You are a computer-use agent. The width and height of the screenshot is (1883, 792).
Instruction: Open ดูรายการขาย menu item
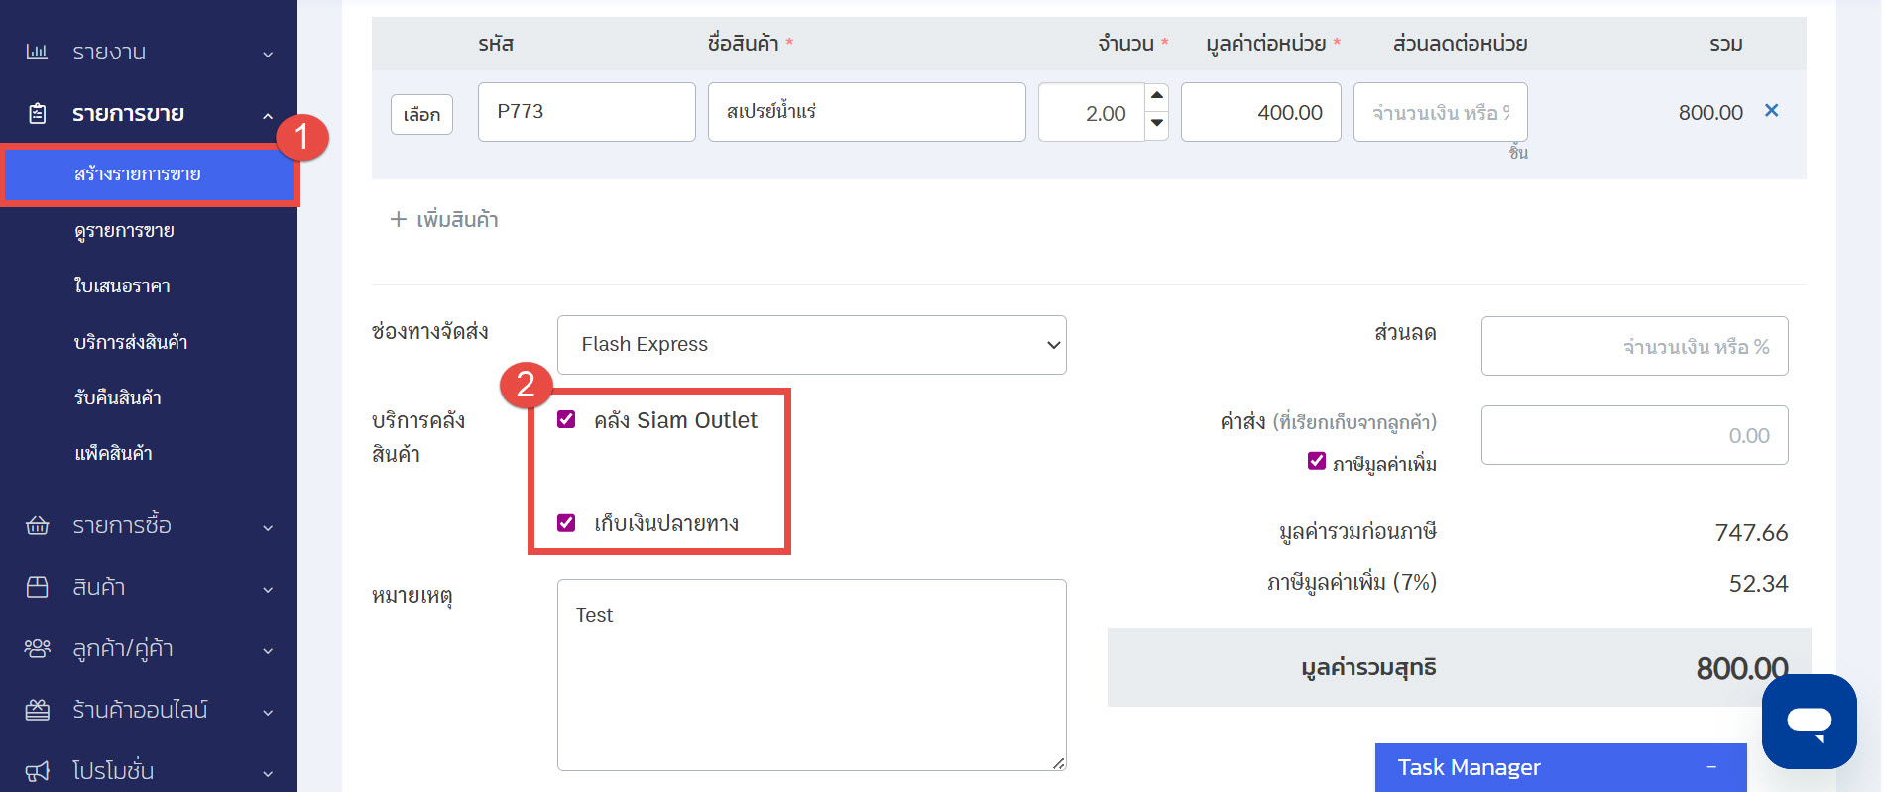[x=124, y=230]
